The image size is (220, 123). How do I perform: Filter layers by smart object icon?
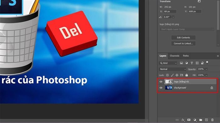202,63
